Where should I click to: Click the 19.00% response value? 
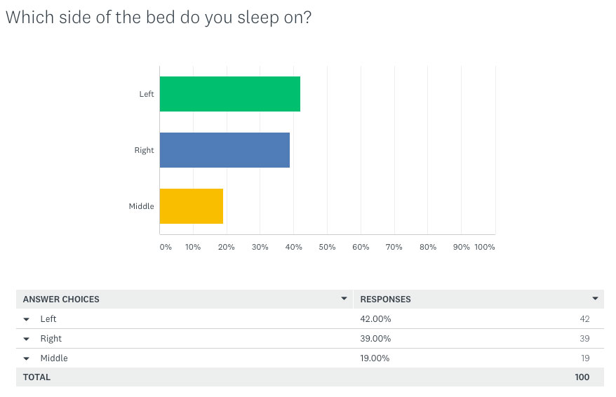(375, 358)
